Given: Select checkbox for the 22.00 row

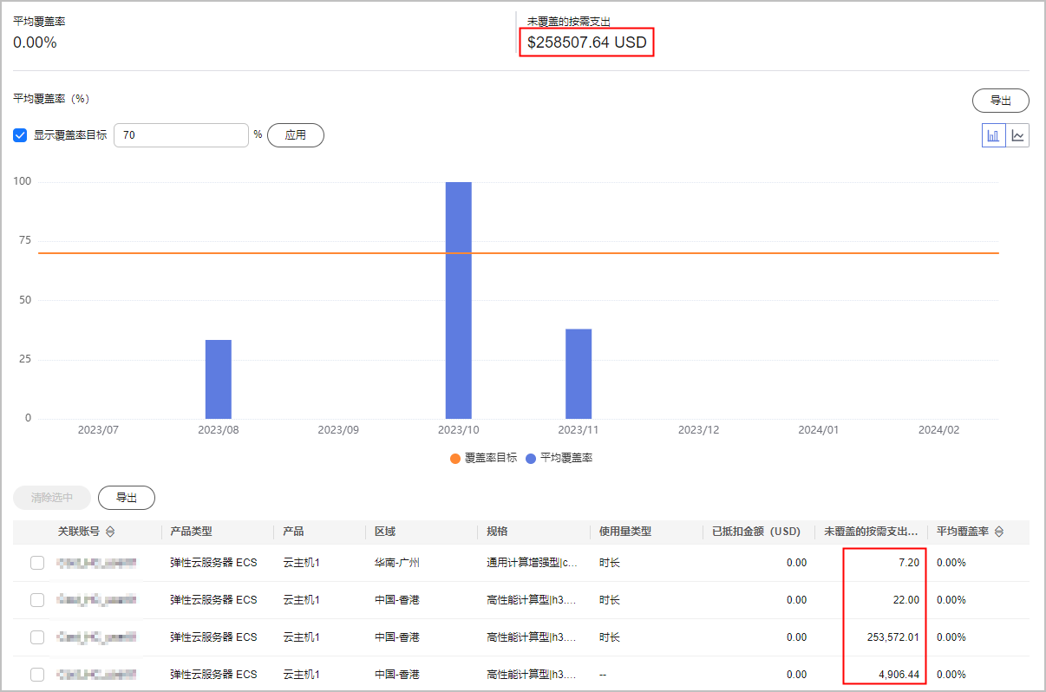Looking at the screenshot, I should (x=37, y=600).
